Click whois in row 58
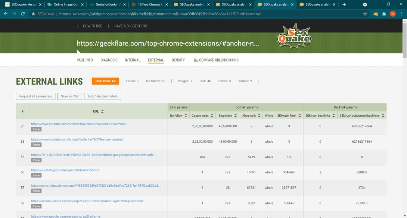407x218 pixels. (268, 203)
